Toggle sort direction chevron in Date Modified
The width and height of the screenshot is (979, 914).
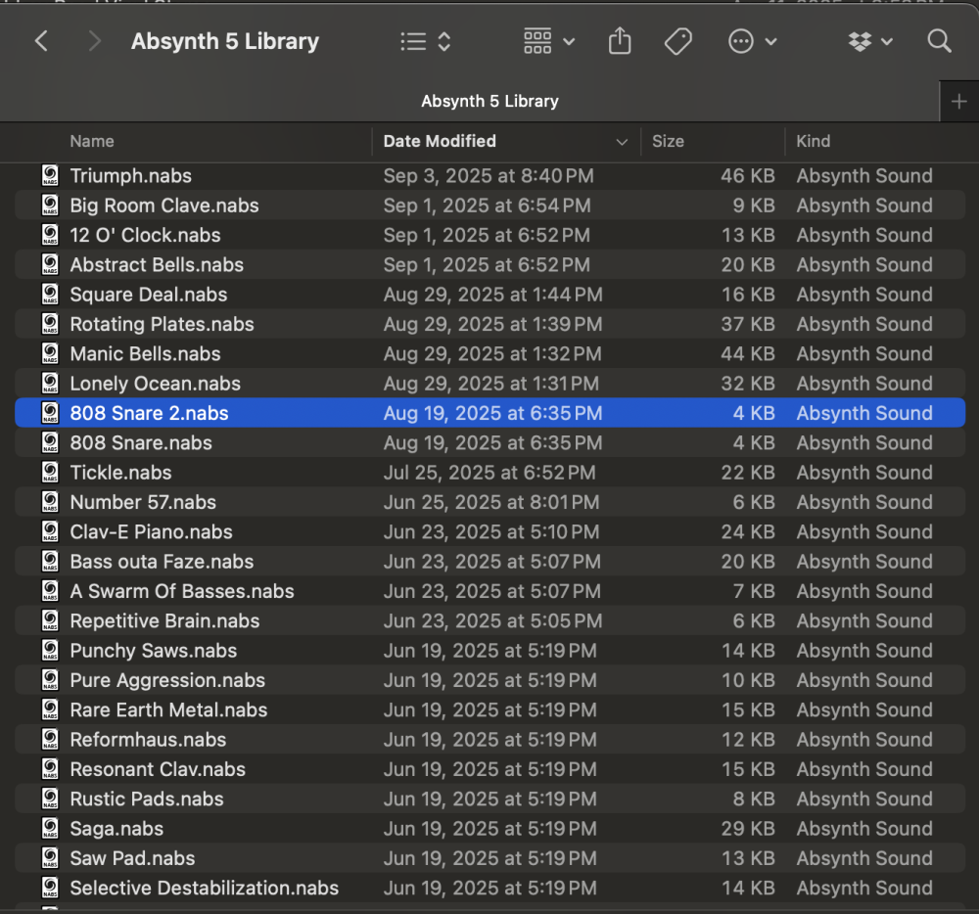(x=622, y=142)
